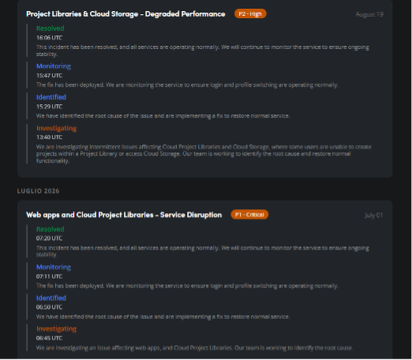Click the 15:47 UTC fix deployed message
Viewport: 412px width, 360px height.
point(187,85)
